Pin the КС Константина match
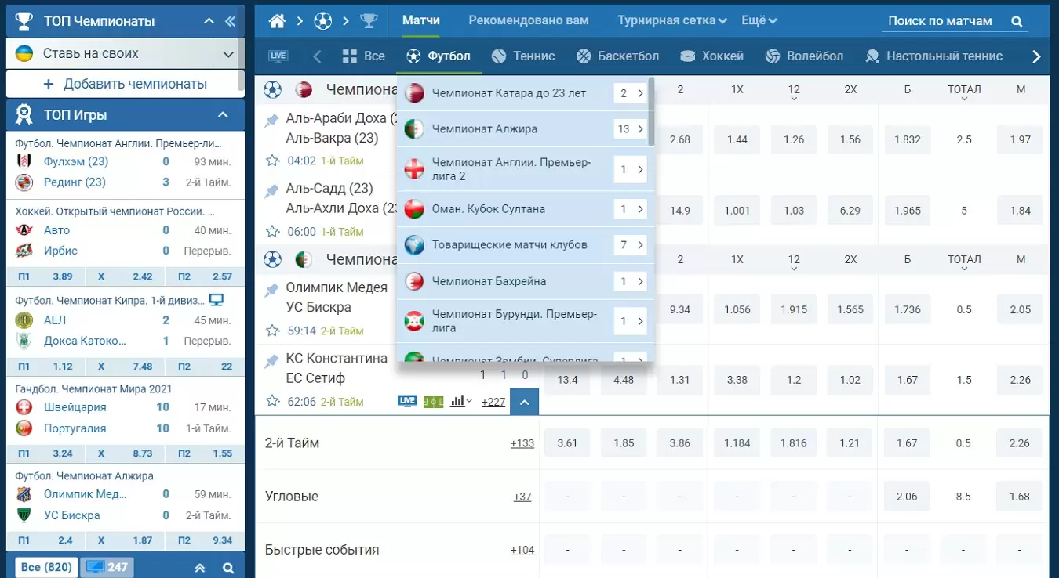The image size is (1059, 578). (x=271, y=360)
